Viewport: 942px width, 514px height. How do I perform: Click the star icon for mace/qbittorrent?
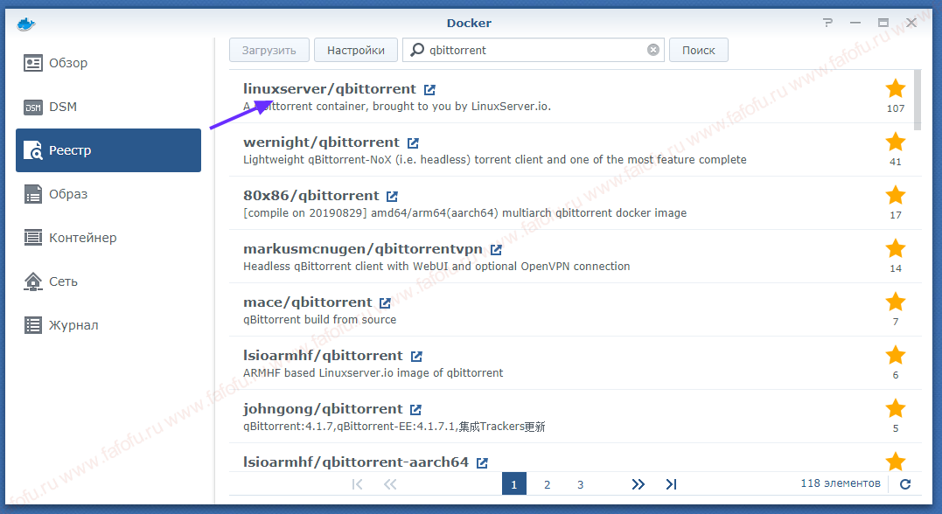click(895, 302)
